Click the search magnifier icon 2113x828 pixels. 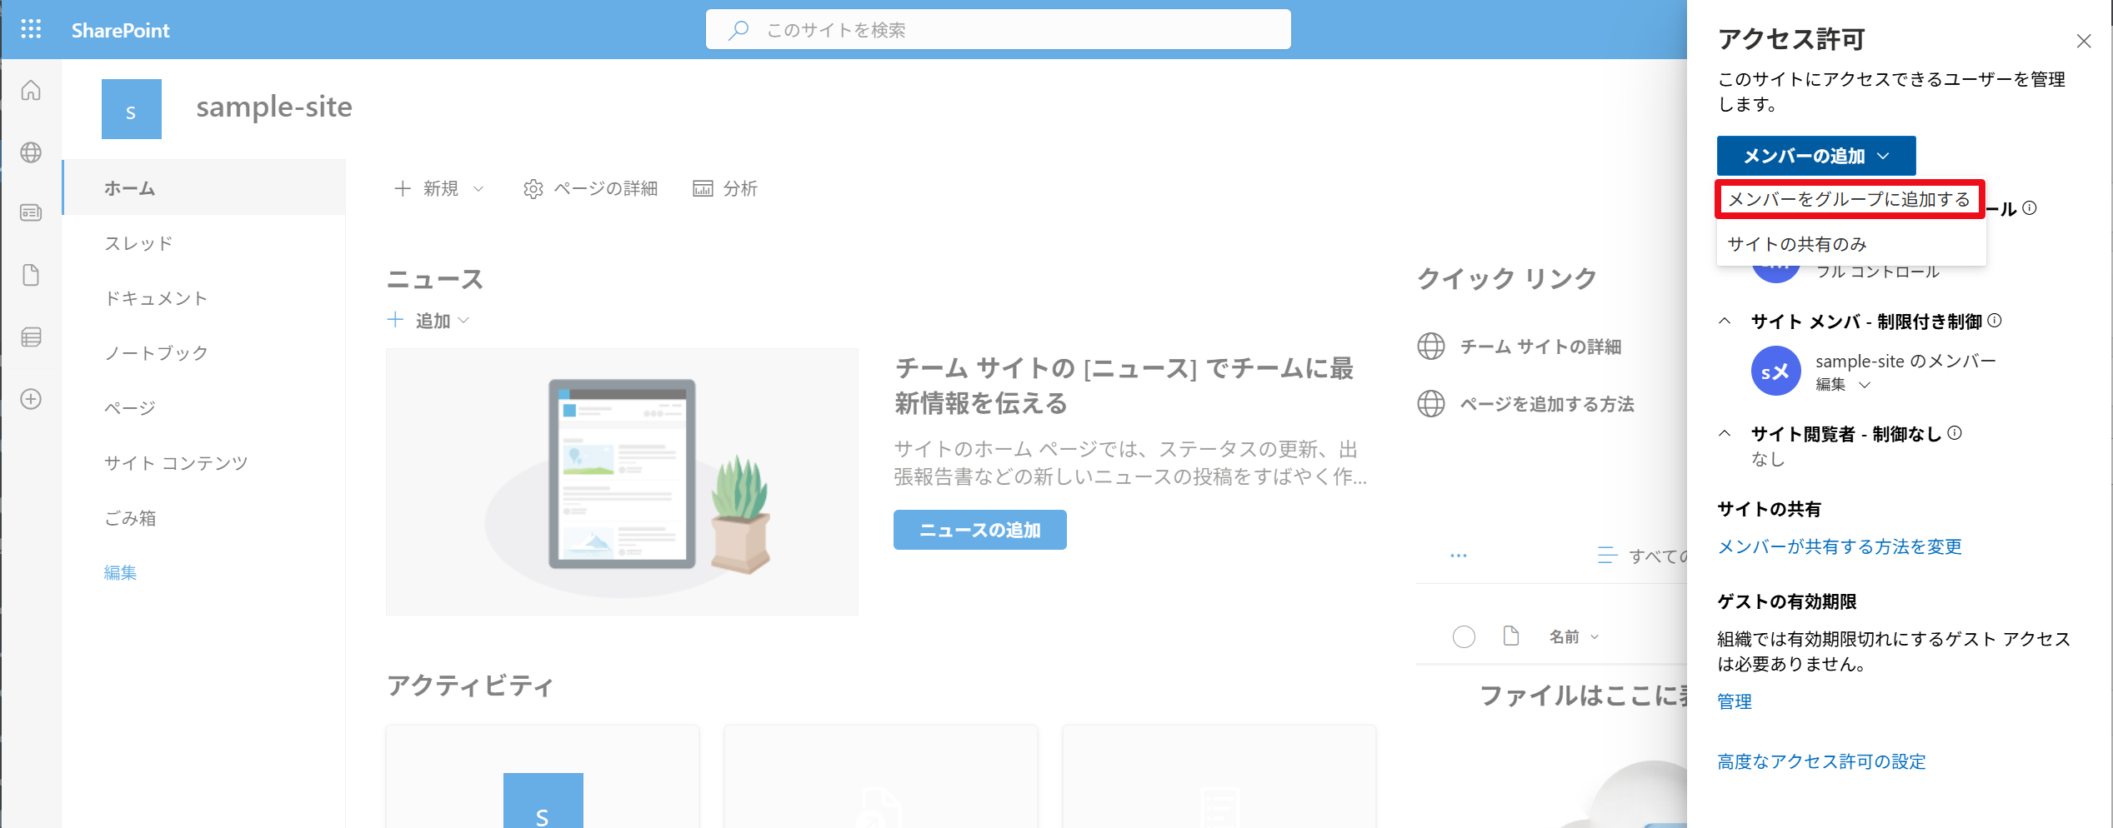tap(738, 30)
